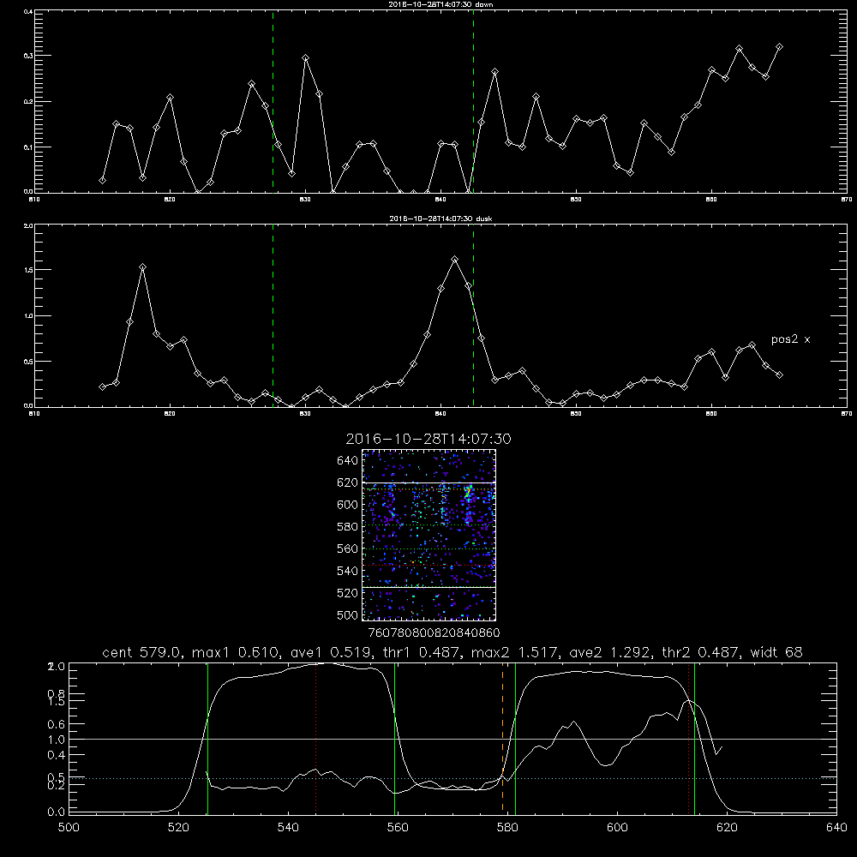
Task: Click the y-axis label 560 beside color image
Action: click(348, 548)
